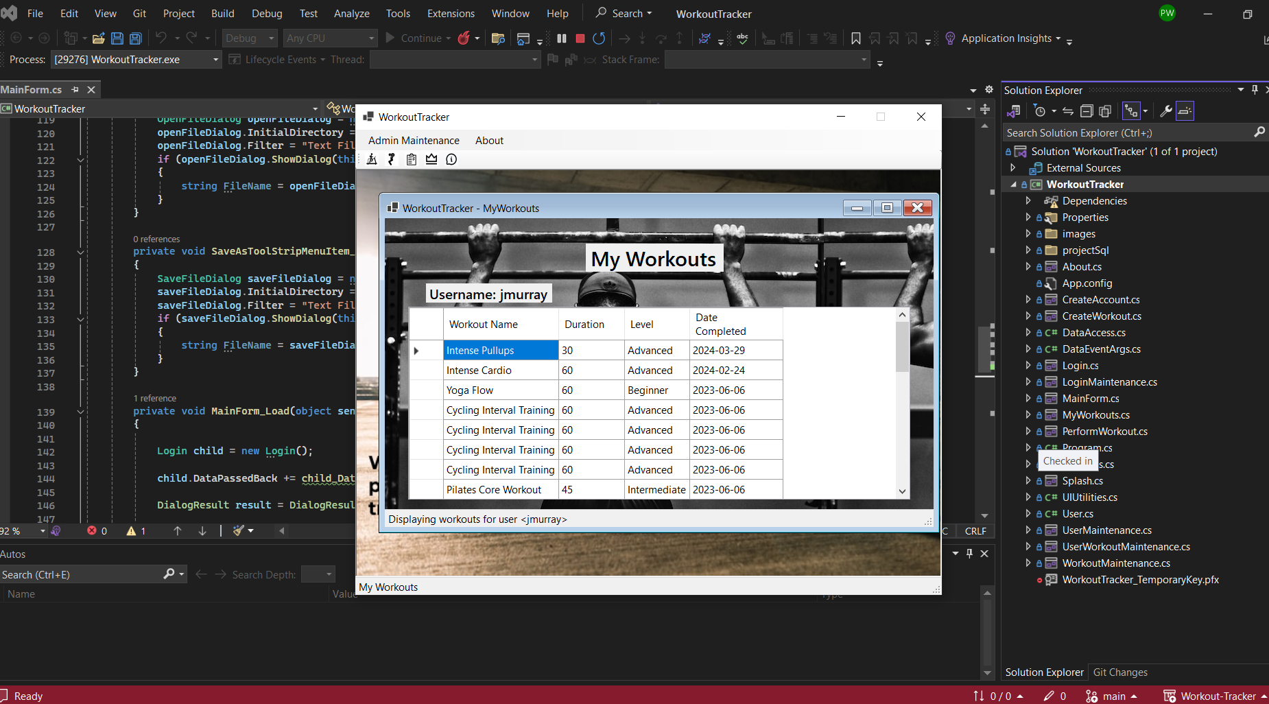Click the treadmill icon in WorkoutTracker toolbar

[x=372, y=159]
